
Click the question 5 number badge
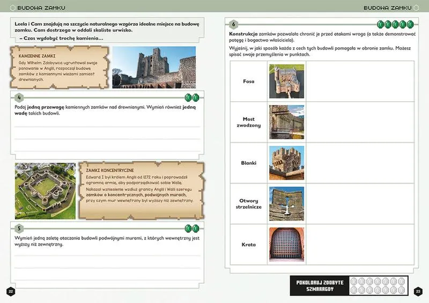(19, 228)
